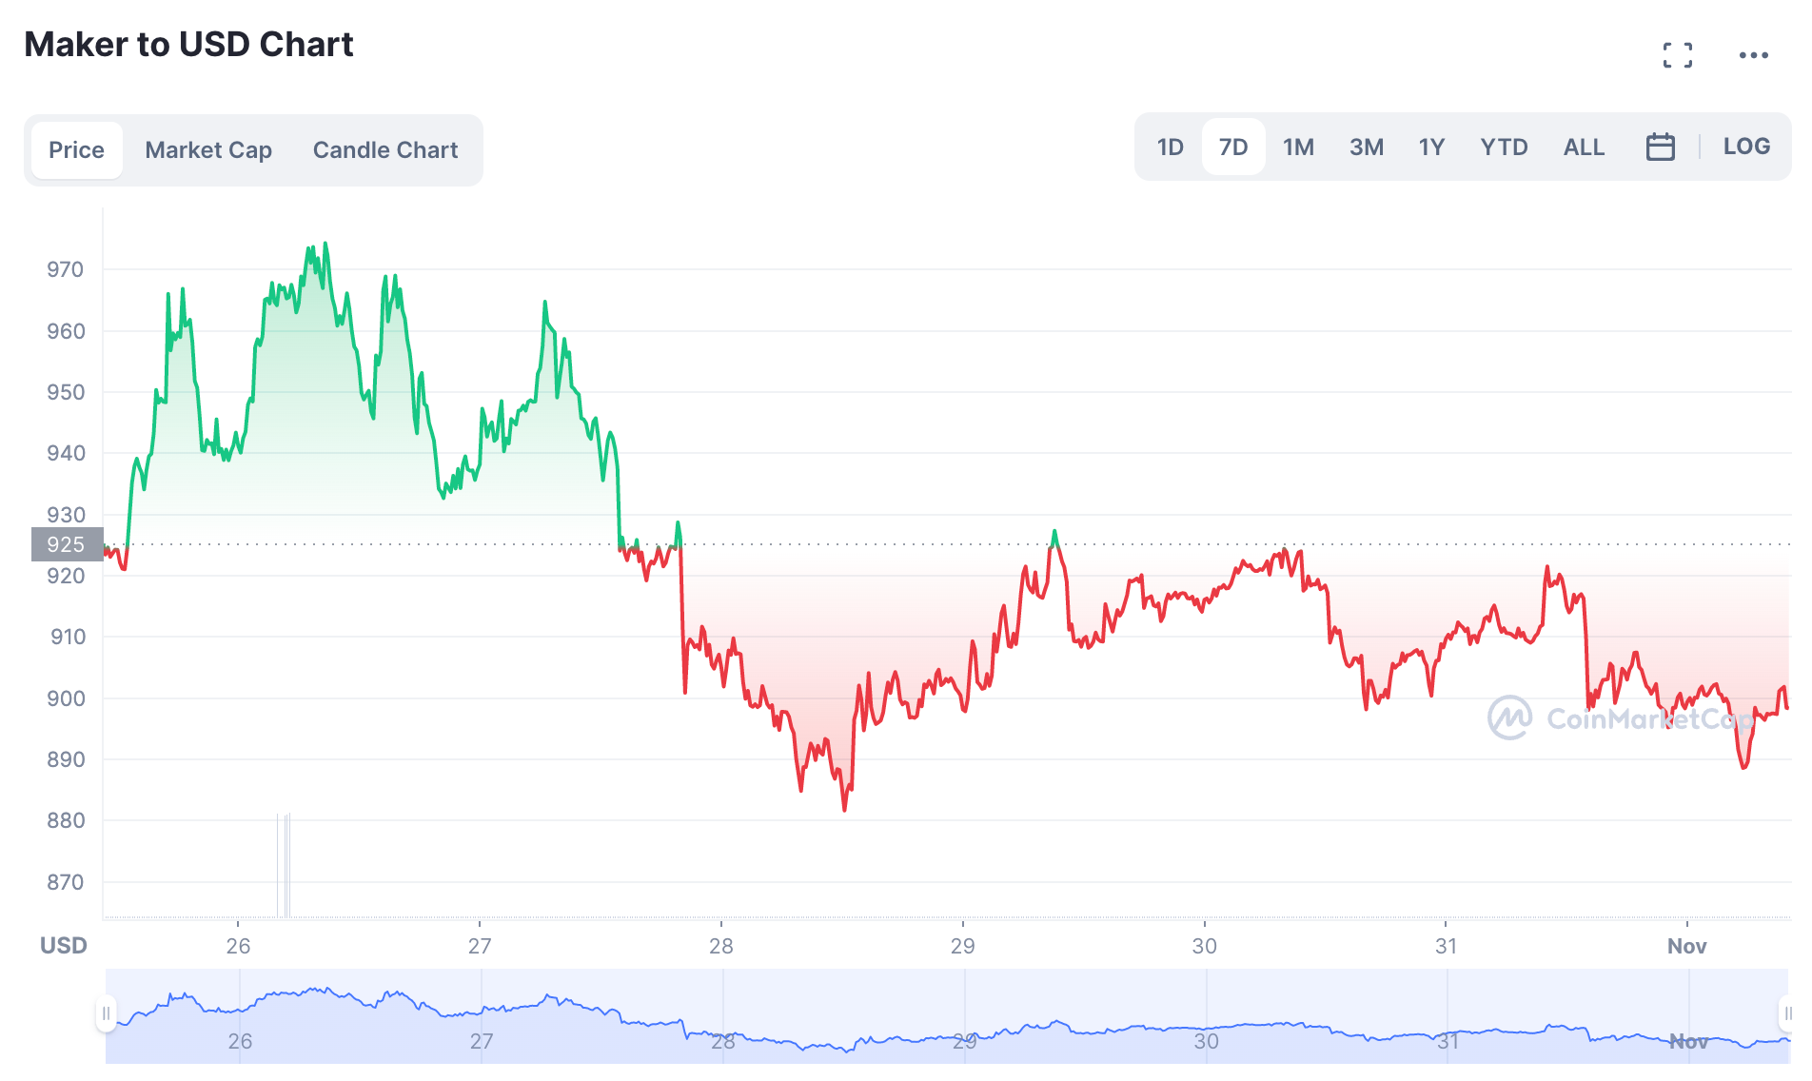Select the 7D highlighted timeframe
The height and width of the screenshot is (1081, 1812).
coord(1232,146)
